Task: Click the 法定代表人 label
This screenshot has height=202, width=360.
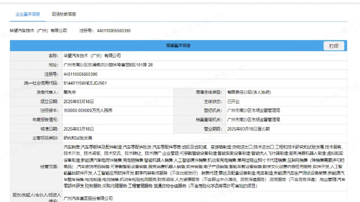Action: (48, 92)
